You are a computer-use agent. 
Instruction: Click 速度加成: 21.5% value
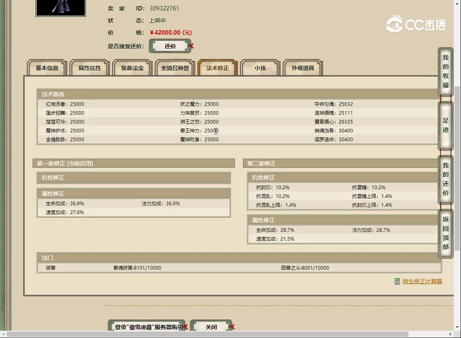pyautogui.click(x=275, y=238)
